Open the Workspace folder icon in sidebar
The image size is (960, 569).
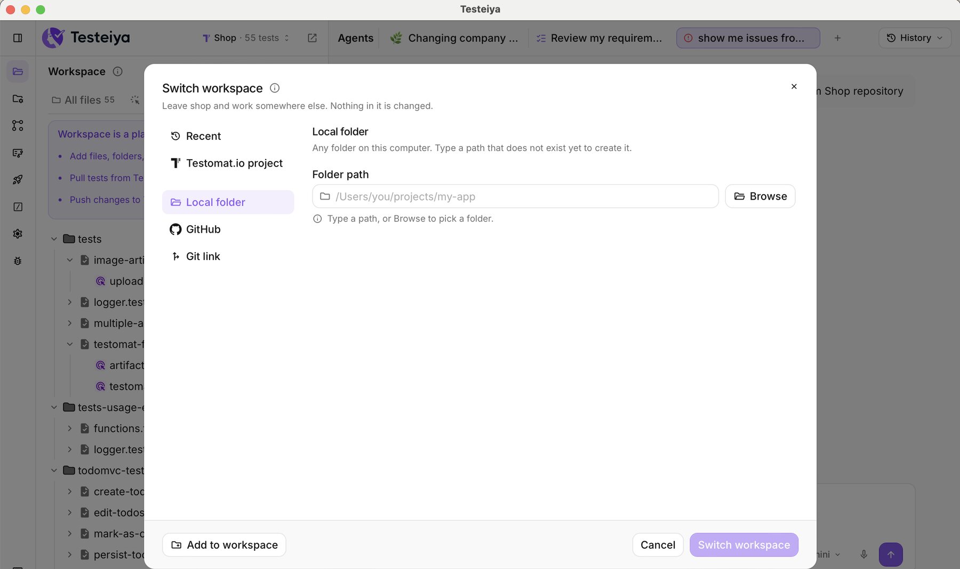coord(18,72)
